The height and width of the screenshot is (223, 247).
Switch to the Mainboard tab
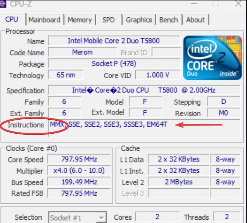(44, 20)
